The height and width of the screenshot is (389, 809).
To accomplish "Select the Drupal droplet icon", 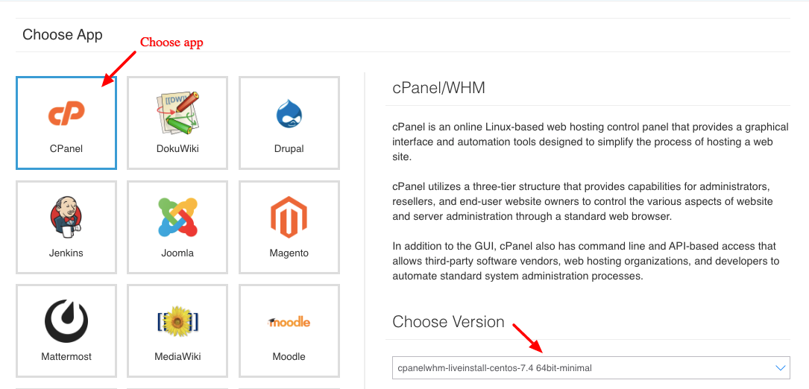I will tap(289, 114).
